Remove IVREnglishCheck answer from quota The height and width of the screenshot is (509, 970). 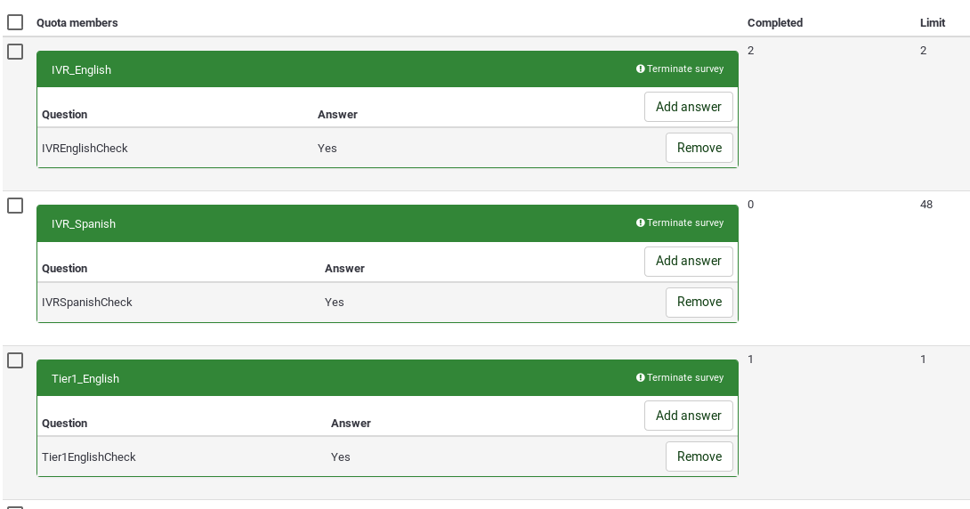(699, 148)
